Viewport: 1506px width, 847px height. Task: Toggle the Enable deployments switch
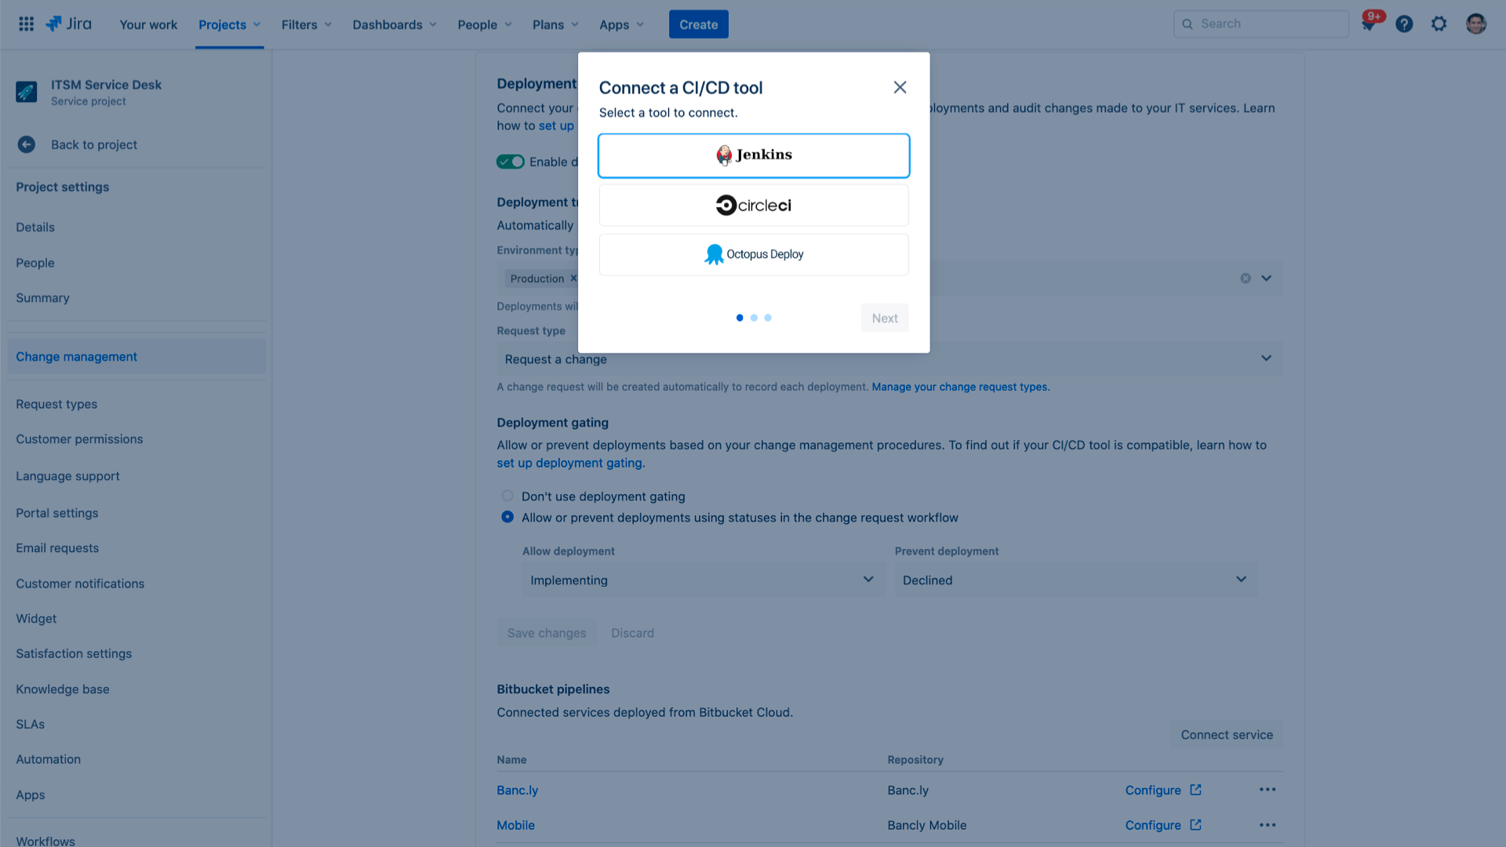510,162
